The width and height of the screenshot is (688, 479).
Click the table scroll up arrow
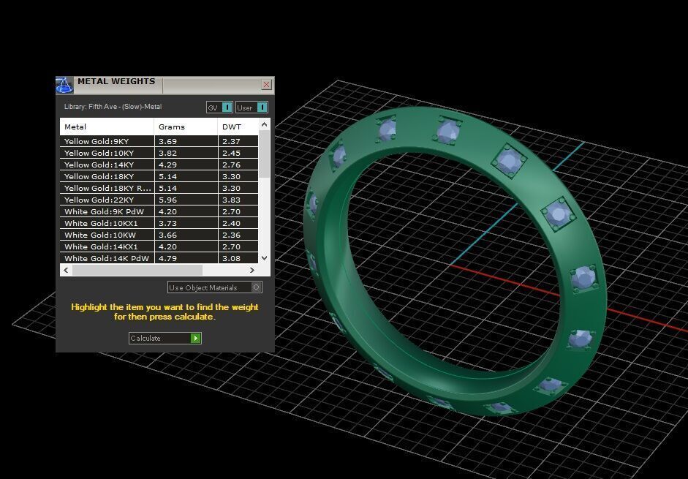click(x=264, y=125)
